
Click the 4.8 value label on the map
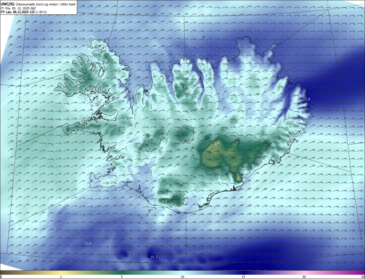point(68,131)
